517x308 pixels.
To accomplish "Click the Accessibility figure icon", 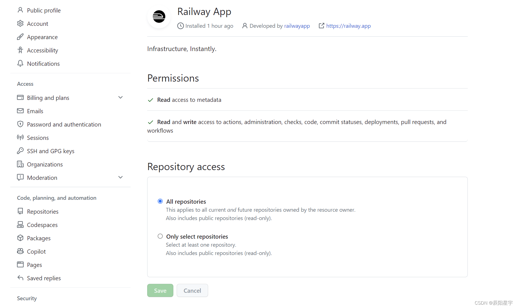I will [20, 50].
